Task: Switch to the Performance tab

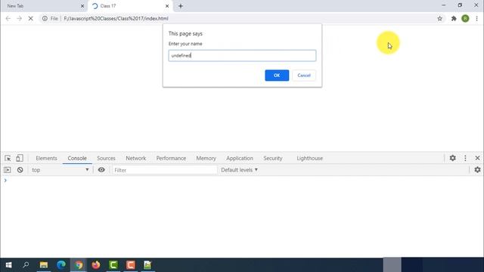Action: click(171, 158)
